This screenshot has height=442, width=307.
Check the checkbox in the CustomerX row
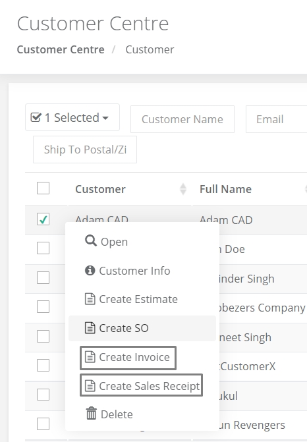point(43,366)
